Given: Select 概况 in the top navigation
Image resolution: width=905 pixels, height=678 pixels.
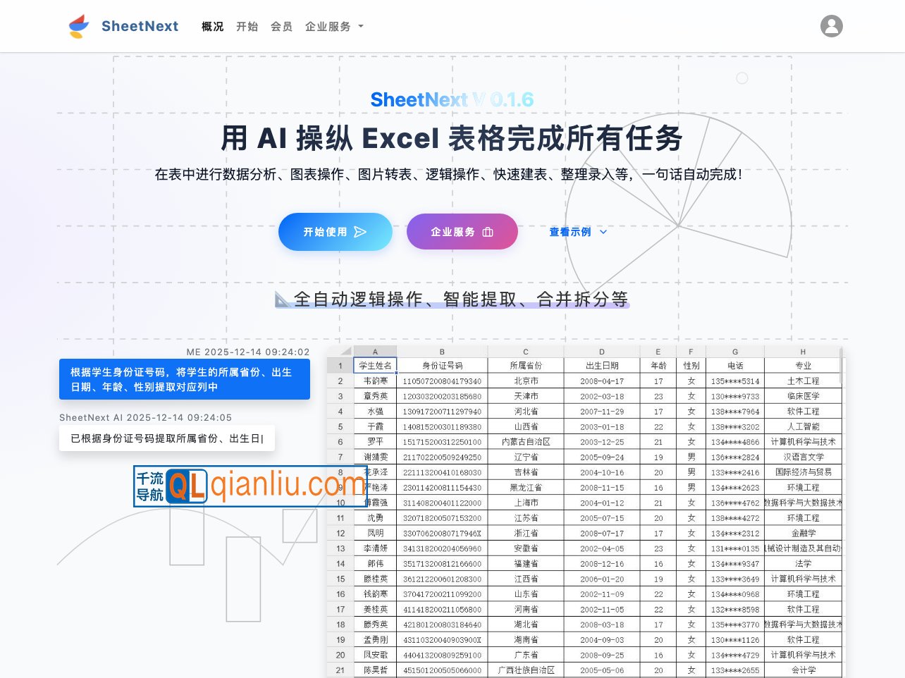Looking at the screenshot, I should 212,26.
